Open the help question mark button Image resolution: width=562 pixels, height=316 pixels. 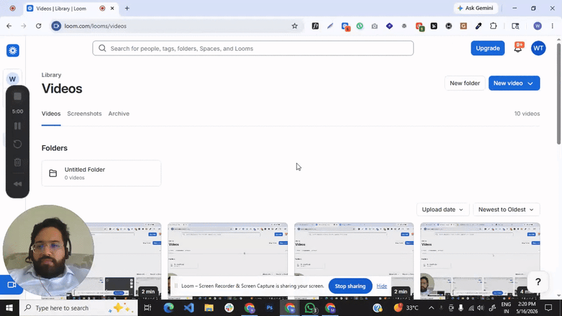point(538,282)
